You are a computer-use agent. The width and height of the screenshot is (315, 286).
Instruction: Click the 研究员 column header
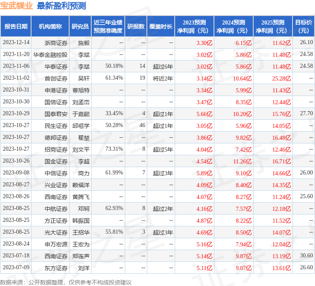[x=80, y=26]
